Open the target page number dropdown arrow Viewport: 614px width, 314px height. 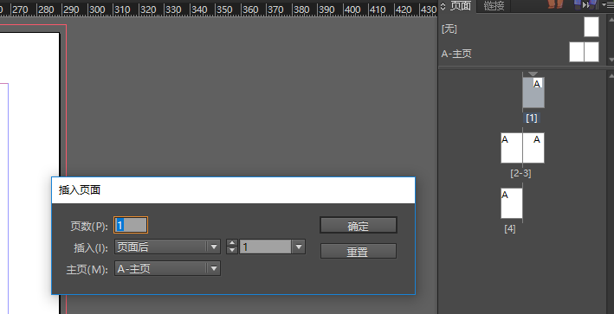299,247
